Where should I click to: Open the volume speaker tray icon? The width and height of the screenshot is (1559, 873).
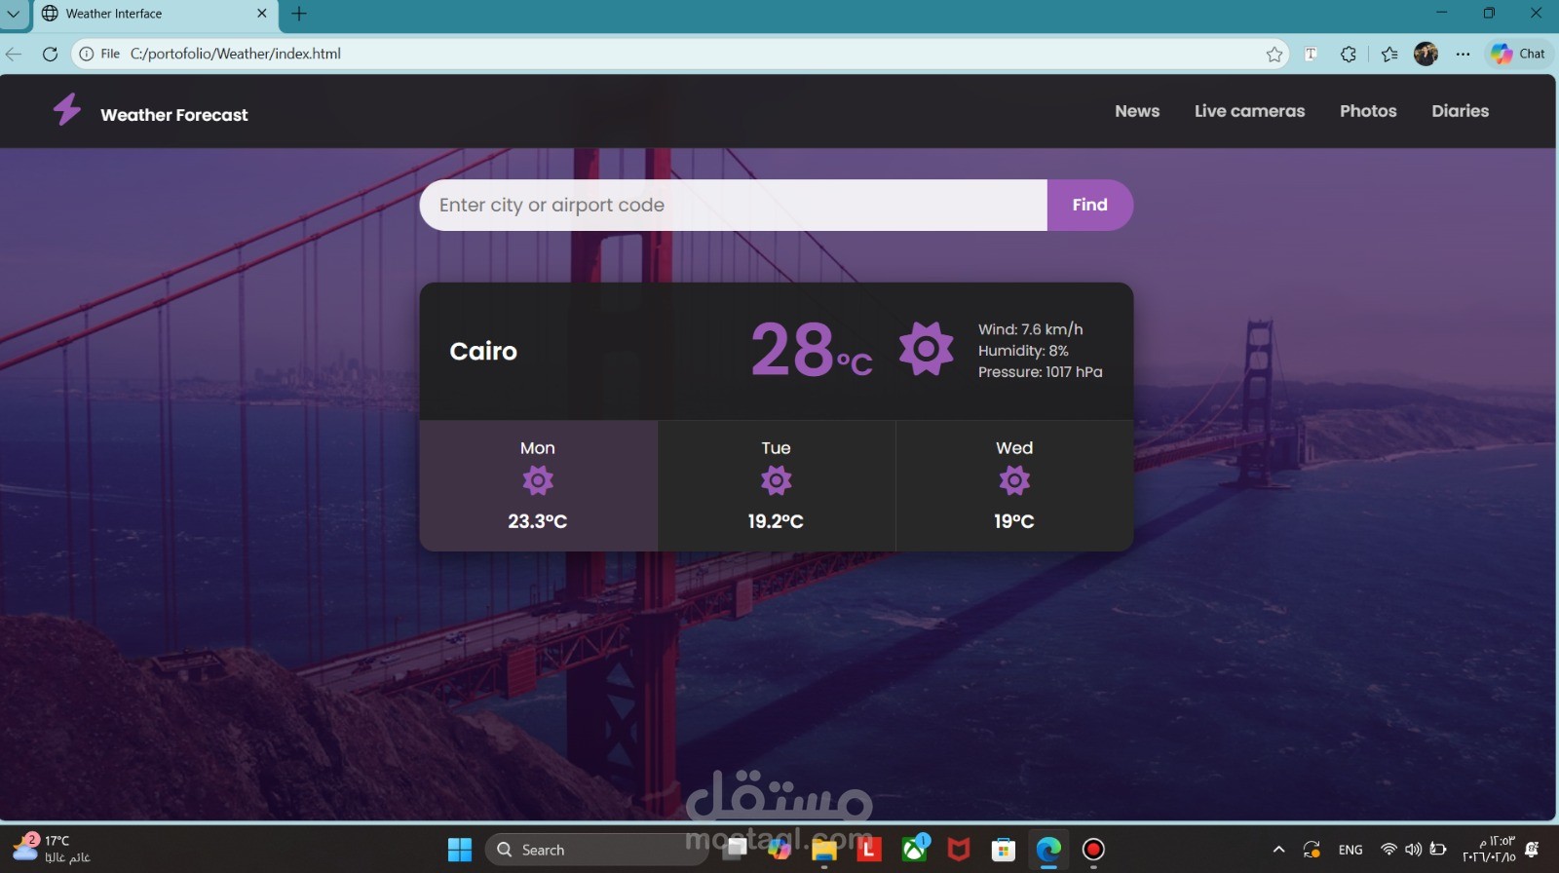[1413, 850]
